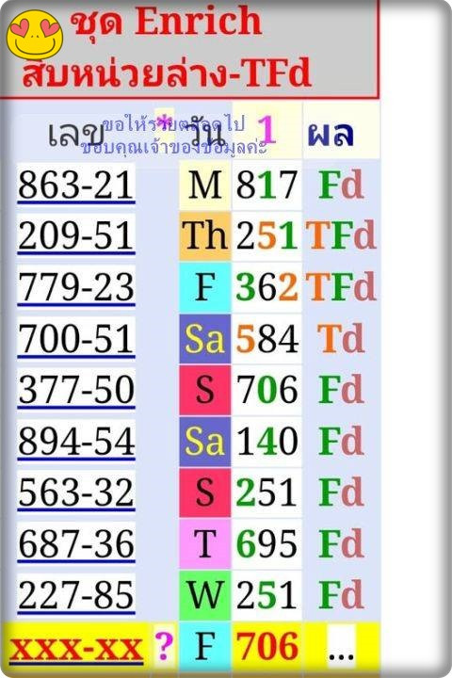Click 'F' day cell in the xxx-xx row

[x=205, y=646]
